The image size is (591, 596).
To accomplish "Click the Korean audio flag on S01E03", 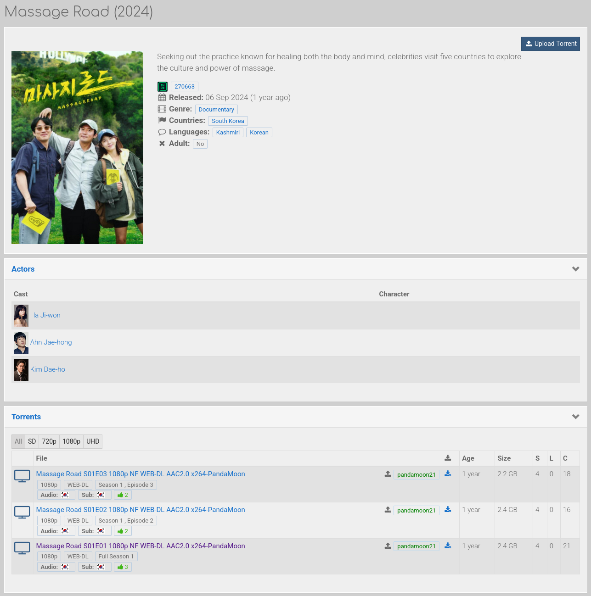I will (x=65, y=495).
